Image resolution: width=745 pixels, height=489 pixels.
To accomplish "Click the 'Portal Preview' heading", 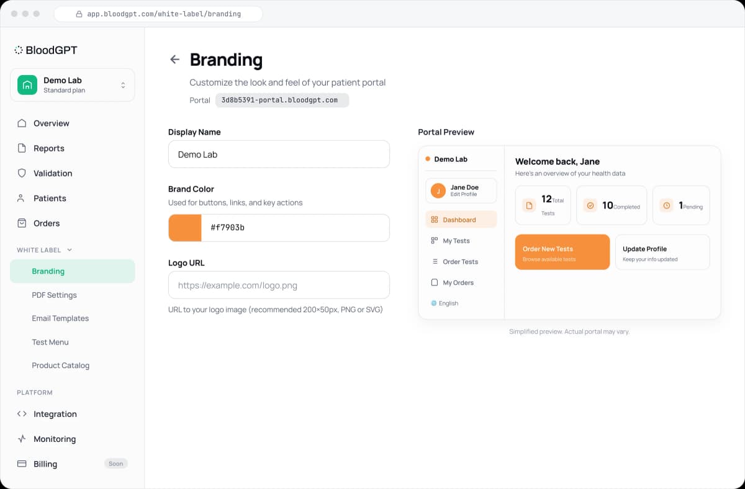I will [x=446, y=132].
